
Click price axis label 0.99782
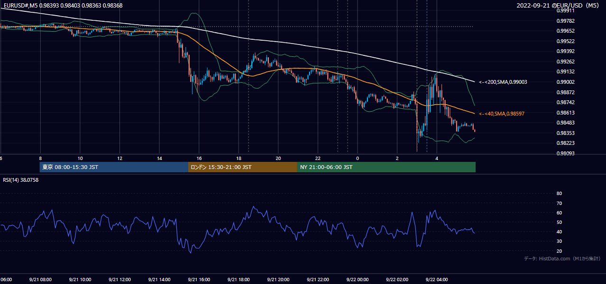(565, 21)
